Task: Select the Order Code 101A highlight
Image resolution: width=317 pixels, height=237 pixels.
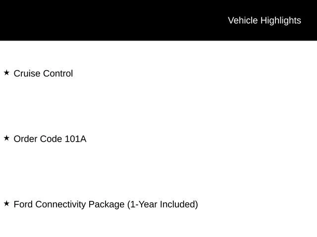Action: click(50, 139)
